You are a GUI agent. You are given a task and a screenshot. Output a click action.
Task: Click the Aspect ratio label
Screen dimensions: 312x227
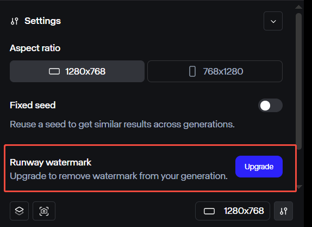point(35,48)
